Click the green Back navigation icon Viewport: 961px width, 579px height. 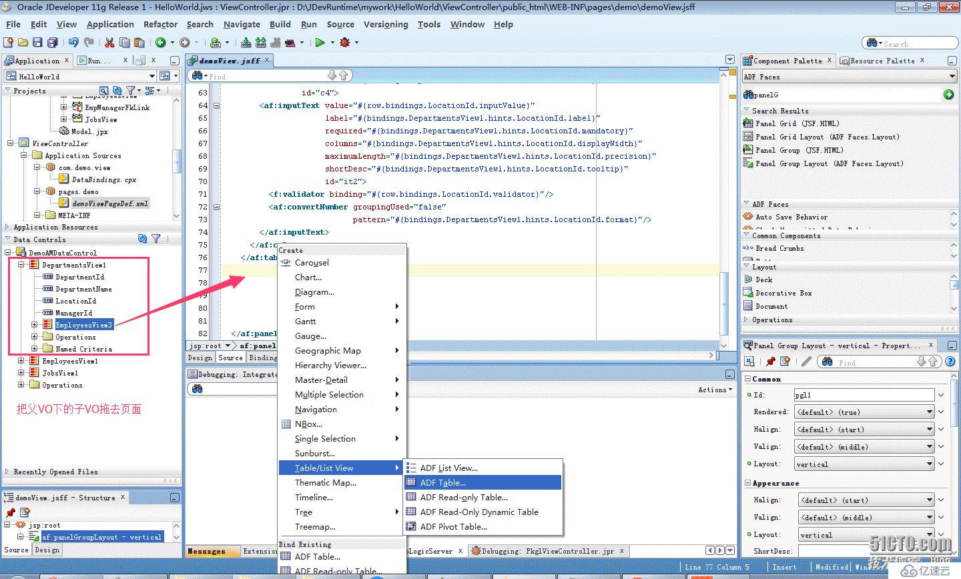pos(160,43)
